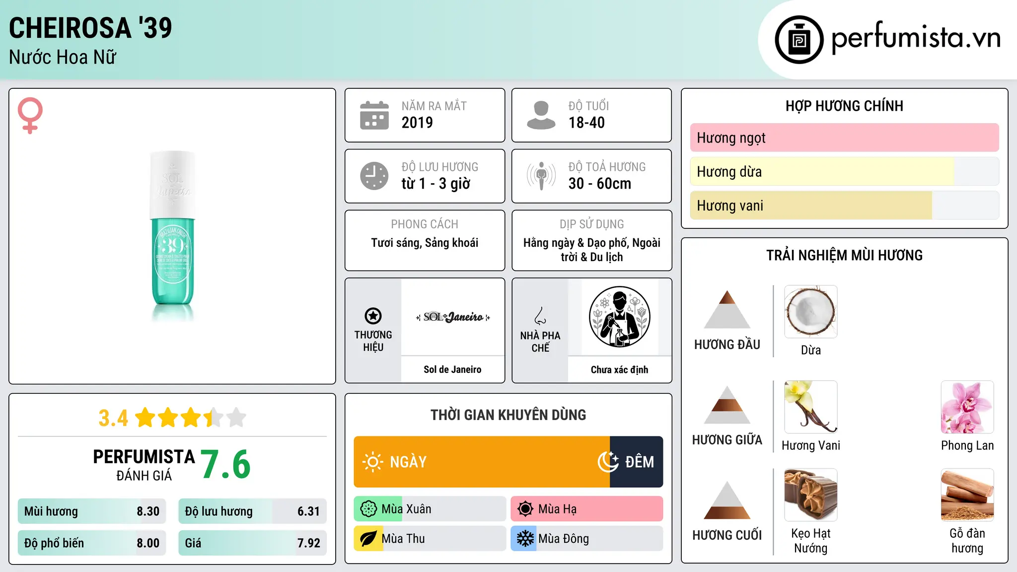This screenshot has height=572, width=1017.
Task: Click the 3.4 star rating number
Action: (113, 418)
